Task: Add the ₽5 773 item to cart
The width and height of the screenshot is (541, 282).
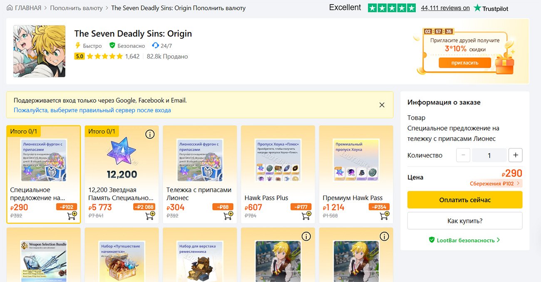Action: tap(150, 215)
